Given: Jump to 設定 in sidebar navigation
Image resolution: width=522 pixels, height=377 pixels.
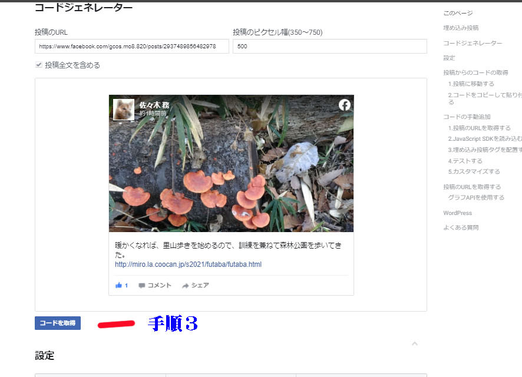Looking at the screenshot, I should pos(449,58).
